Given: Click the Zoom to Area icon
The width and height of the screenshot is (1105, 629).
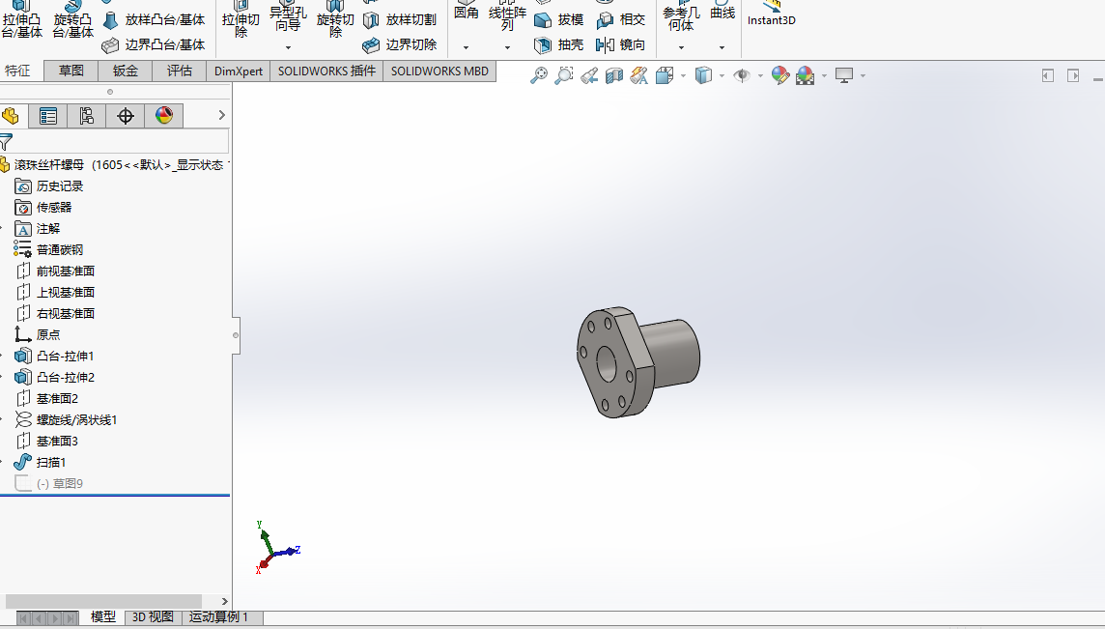Looking at the screenshot, I should point(564,75).
